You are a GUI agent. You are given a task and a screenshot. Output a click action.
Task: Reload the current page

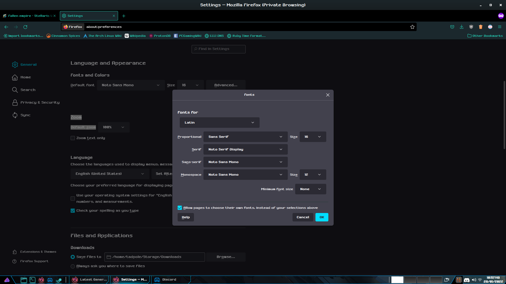click(25, 27)
